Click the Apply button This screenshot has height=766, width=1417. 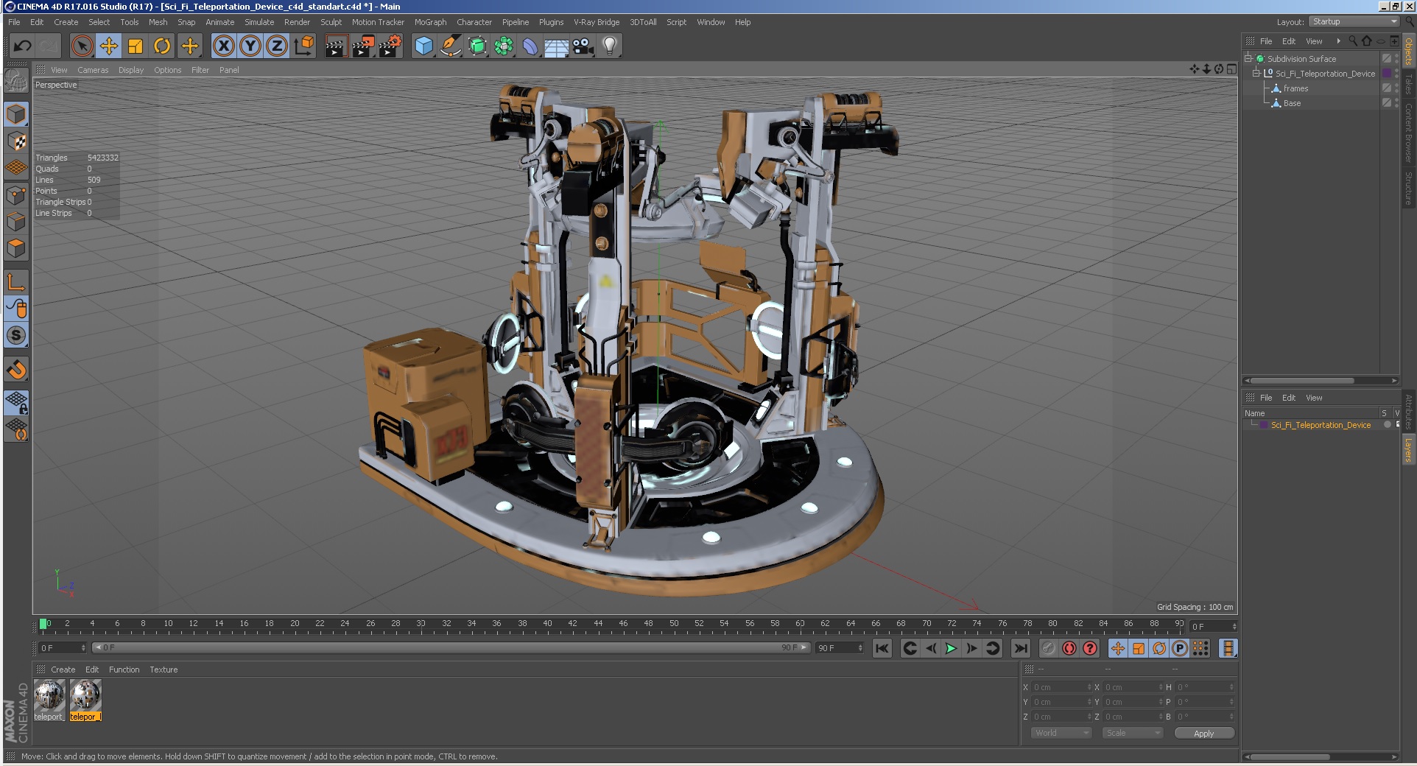(x=1204, y=733)
